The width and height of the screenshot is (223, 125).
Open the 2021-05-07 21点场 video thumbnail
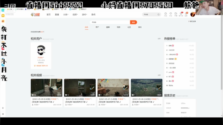pos(113,88)
